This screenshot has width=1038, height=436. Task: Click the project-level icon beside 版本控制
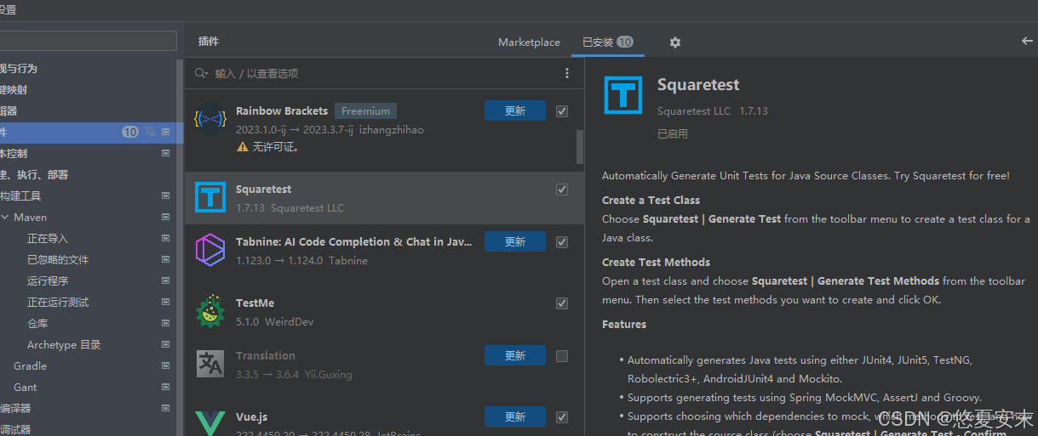click(x=165, y=153)
